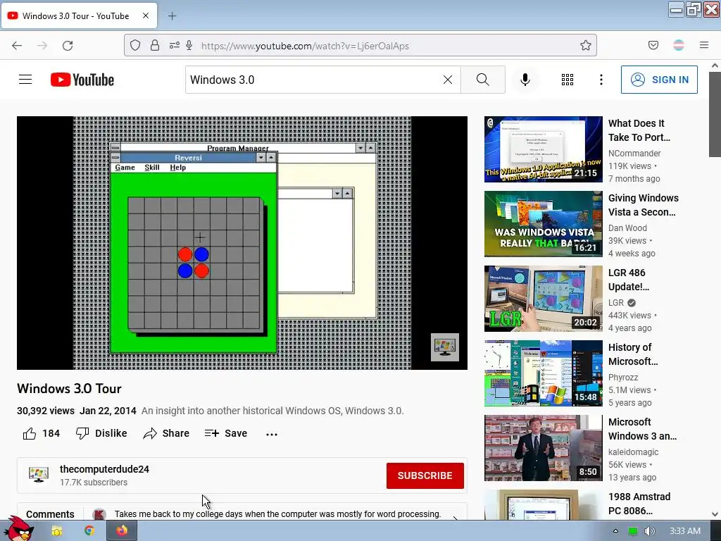Save the video to a playlist
This screenshot has width=721, height=541.
pos(226,433)
